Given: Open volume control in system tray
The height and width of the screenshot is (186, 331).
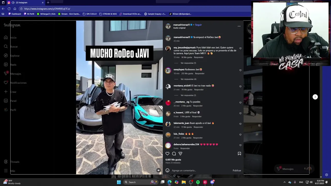Looking at the screenshot, I should tap(311, 182).
